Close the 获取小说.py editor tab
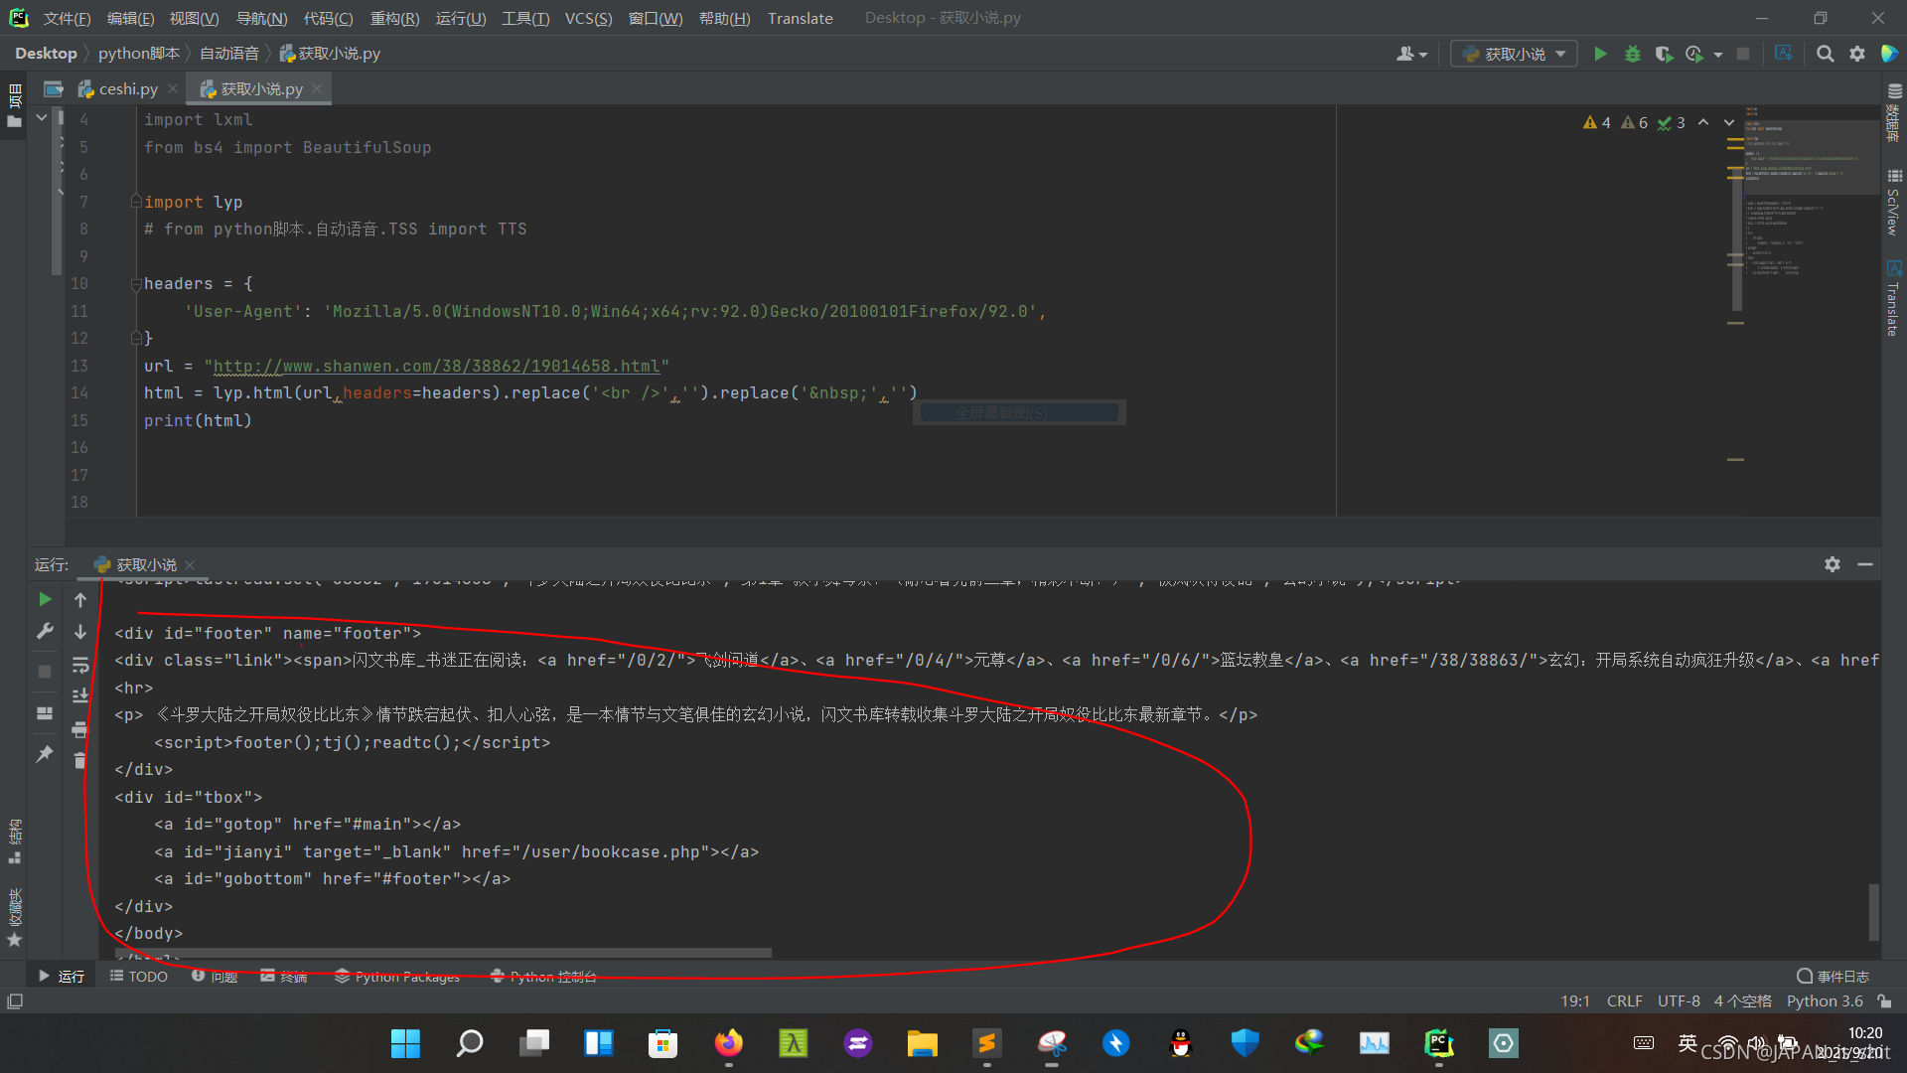This screenshot has height=1073, width=1907. pos(317,88)
